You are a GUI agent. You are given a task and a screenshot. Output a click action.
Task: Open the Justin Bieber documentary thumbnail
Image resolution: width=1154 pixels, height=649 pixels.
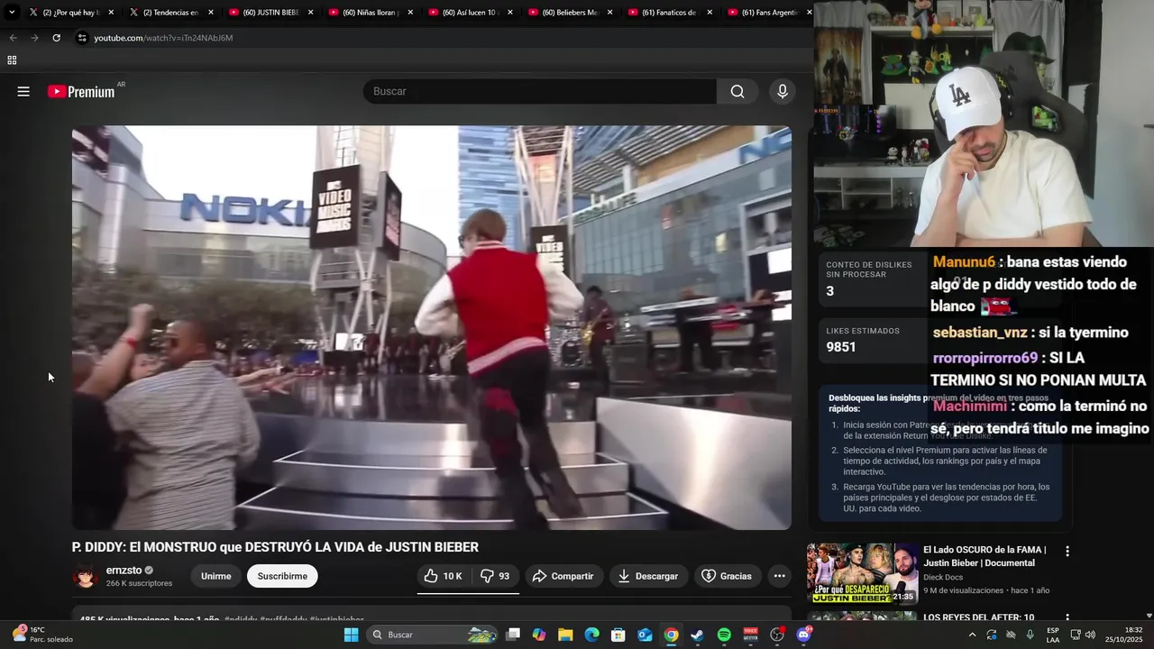click(862, 573)
